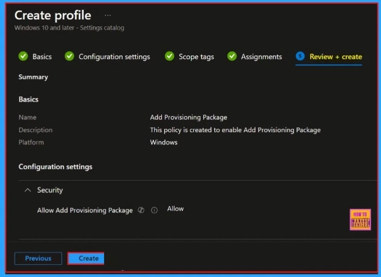Click the Basics section heading under Summary
Viewport: 381px width, 277px height.
[x=29, y=100]
